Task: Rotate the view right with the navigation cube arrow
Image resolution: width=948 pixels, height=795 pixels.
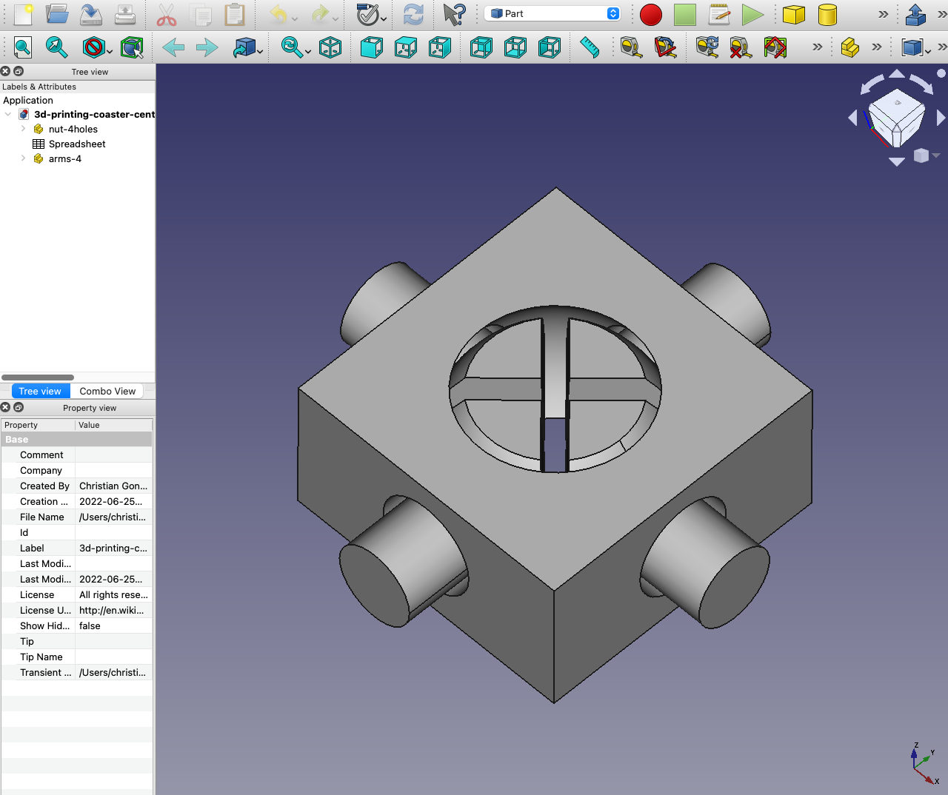Action: tap(941, 118)
